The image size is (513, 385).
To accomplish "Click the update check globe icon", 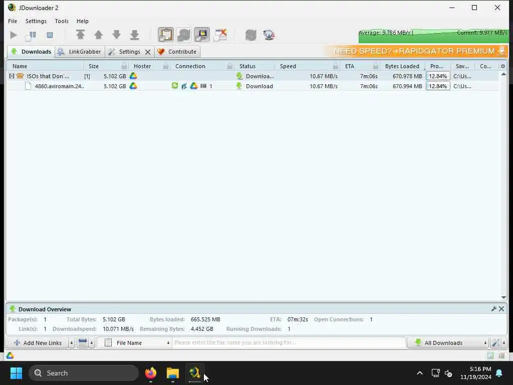I will pos(269,35).
